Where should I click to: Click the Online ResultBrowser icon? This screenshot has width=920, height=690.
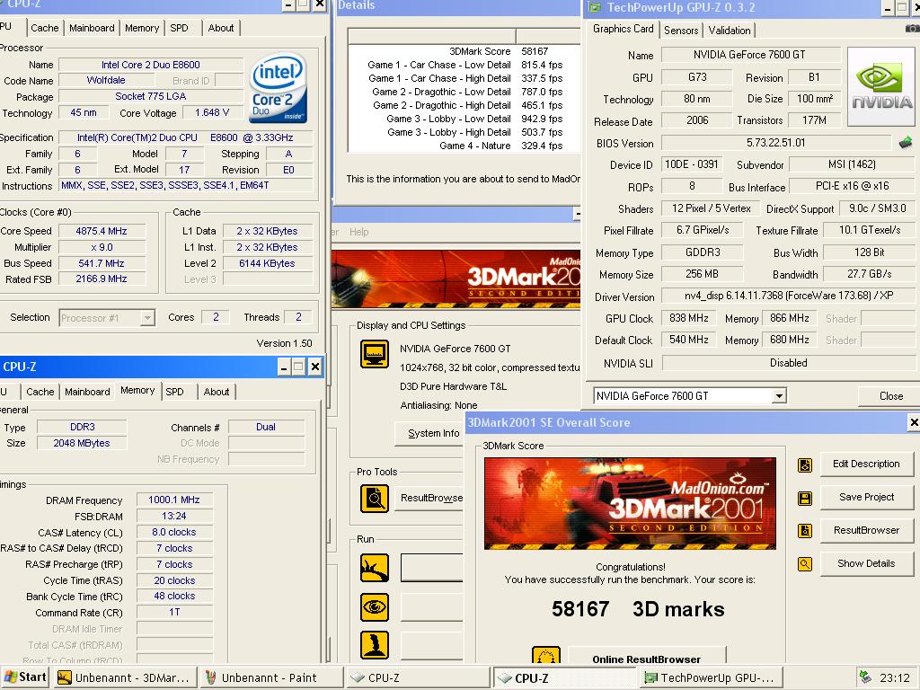pos(545,655)
